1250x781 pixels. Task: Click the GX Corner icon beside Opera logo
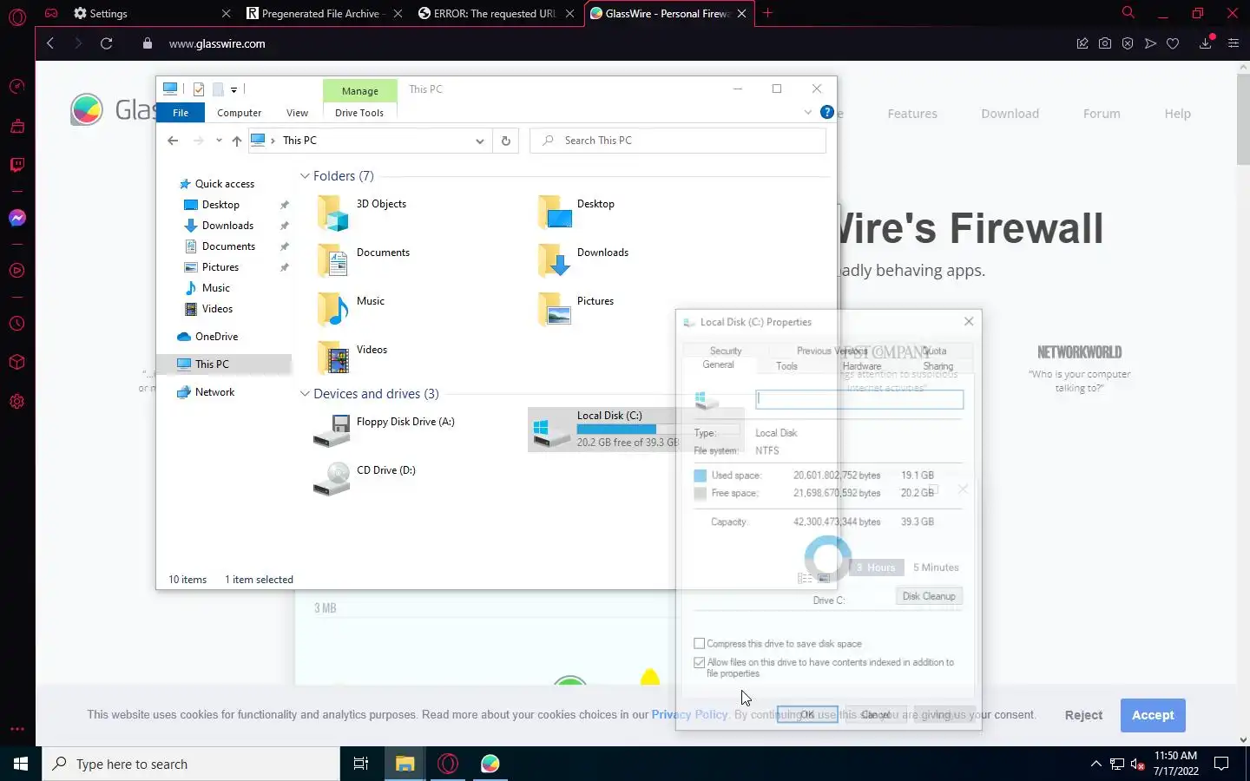[51, 13]
